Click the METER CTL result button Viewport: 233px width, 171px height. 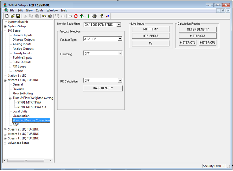(188, 43)
